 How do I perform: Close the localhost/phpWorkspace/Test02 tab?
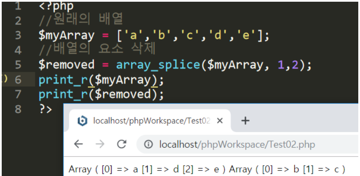point(220,121)
